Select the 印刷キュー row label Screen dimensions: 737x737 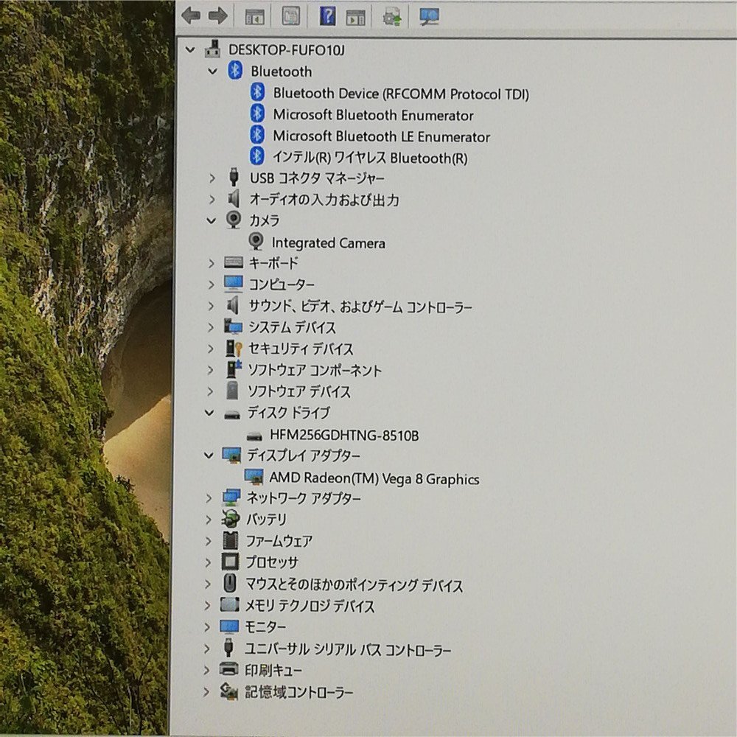[x=273, y=670]
